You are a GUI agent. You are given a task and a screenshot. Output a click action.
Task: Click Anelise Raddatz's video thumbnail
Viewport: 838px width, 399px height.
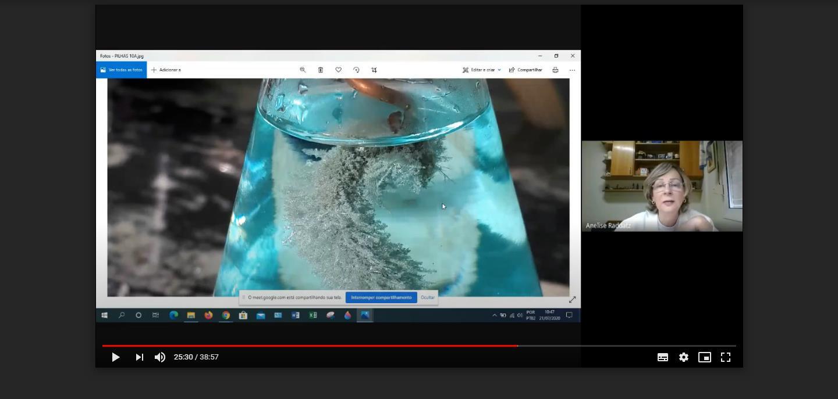(662, 186)
